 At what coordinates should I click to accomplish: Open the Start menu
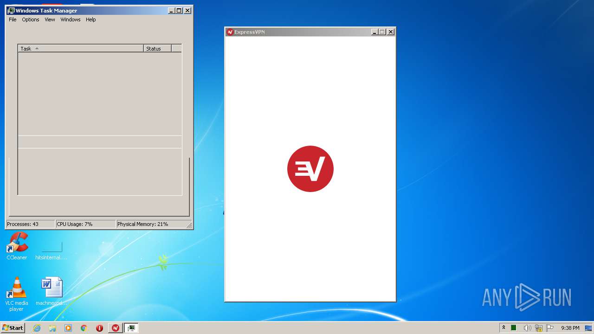pyautogui.click(x=13, y=328)
